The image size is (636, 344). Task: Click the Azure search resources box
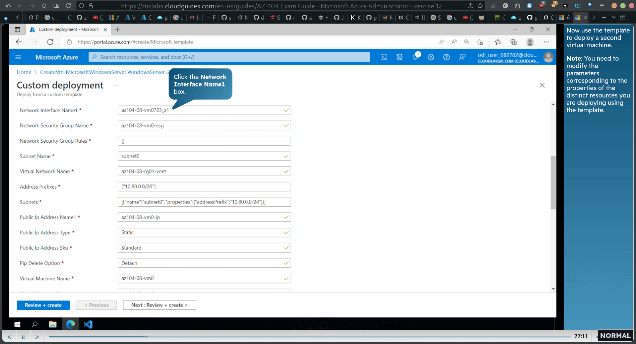[x=229, y=57]
